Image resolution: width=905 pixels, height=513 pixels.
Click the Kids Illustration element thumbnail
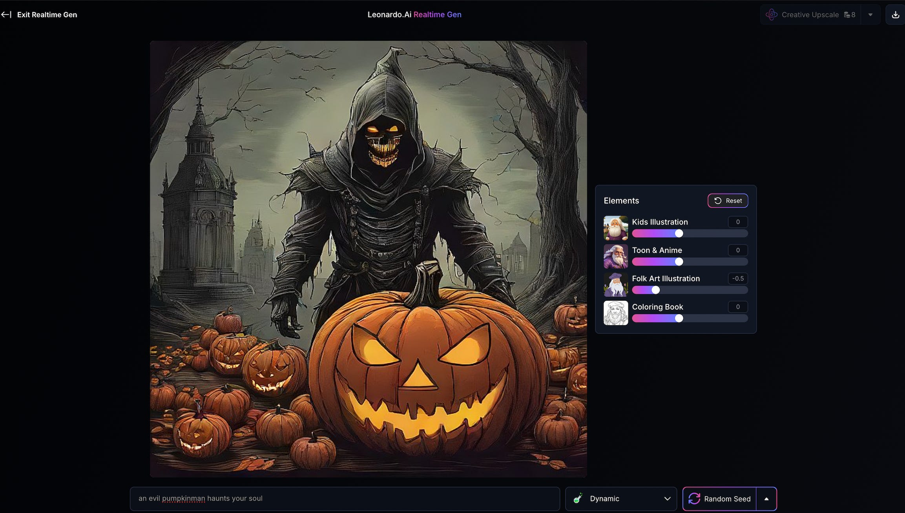pyautogui.click(x=615, y=228)
